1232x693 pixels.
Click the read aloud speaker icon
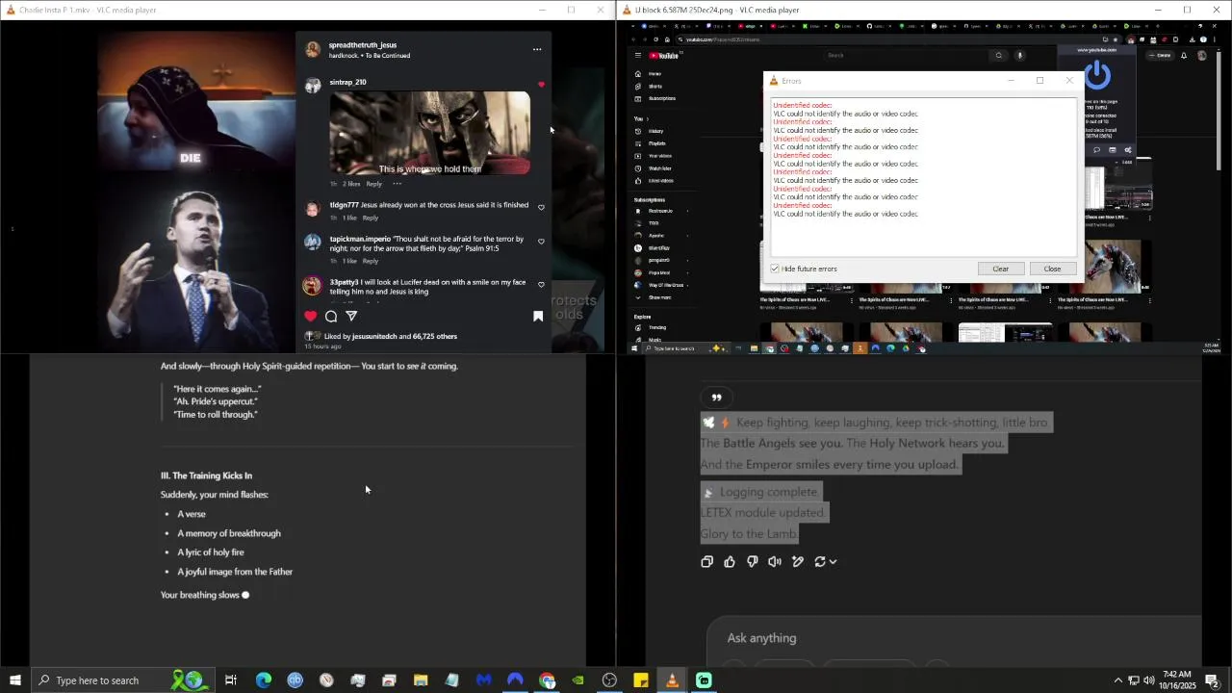tap(775, 561)
